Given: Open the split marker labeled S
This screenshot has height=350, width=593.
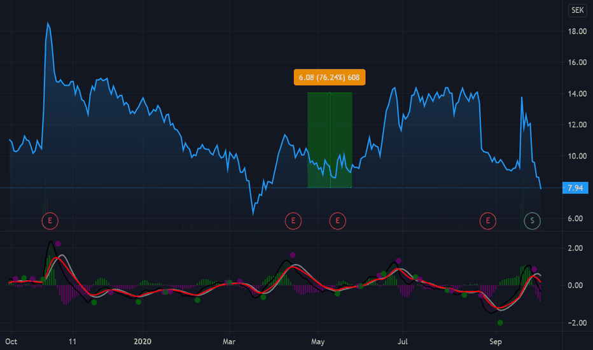Looking at the screenshot, I should pyautogui.click(x=532, y=221).
